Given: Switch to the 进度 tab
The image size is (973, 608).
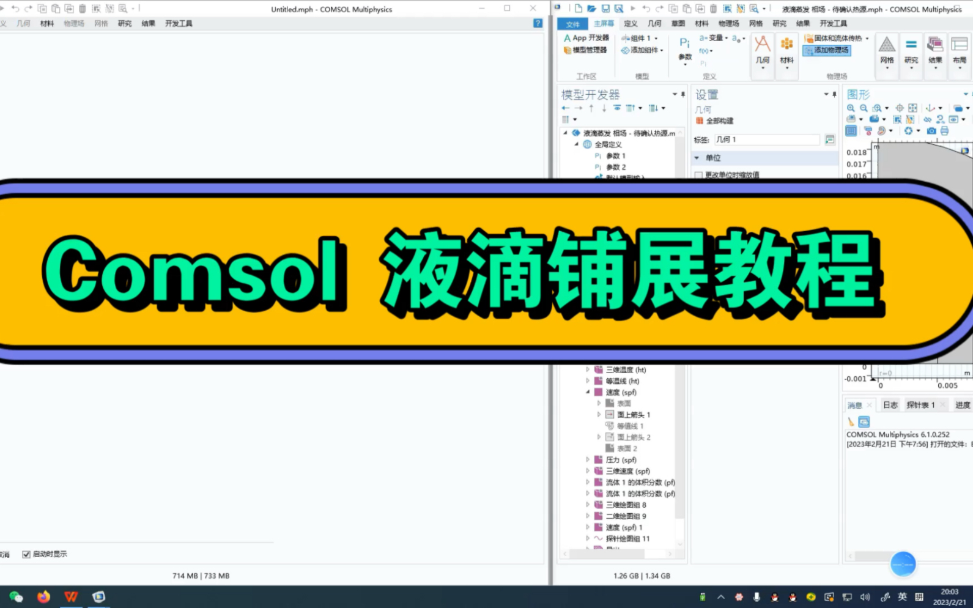Looking at the screenshot, I should (963, 405).
